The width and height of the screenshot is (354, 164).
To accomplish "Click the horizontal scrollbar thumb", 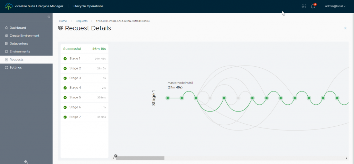I will (140, 158).
